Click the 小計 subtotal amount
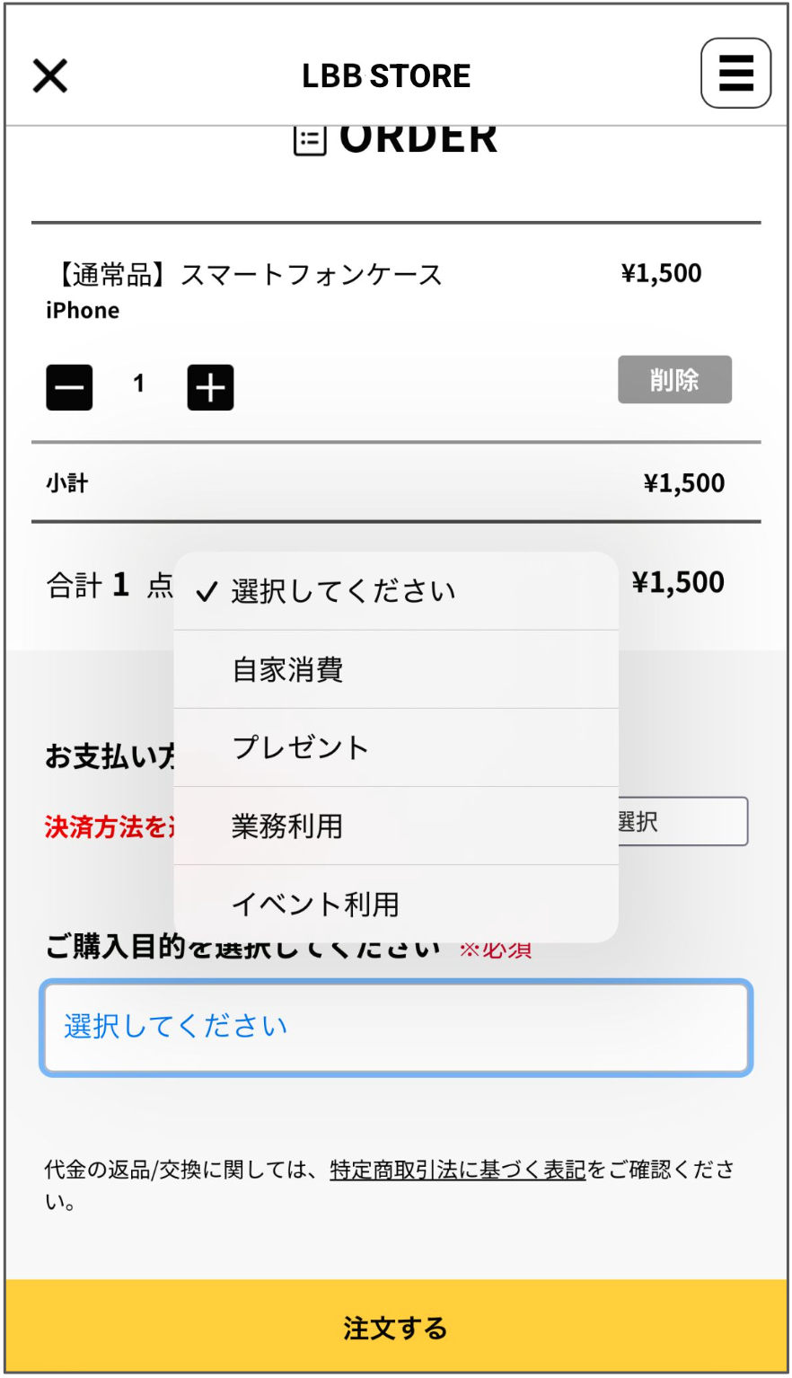The height and width of the screenshot is (1378, 792). click(x=683, y=483)
